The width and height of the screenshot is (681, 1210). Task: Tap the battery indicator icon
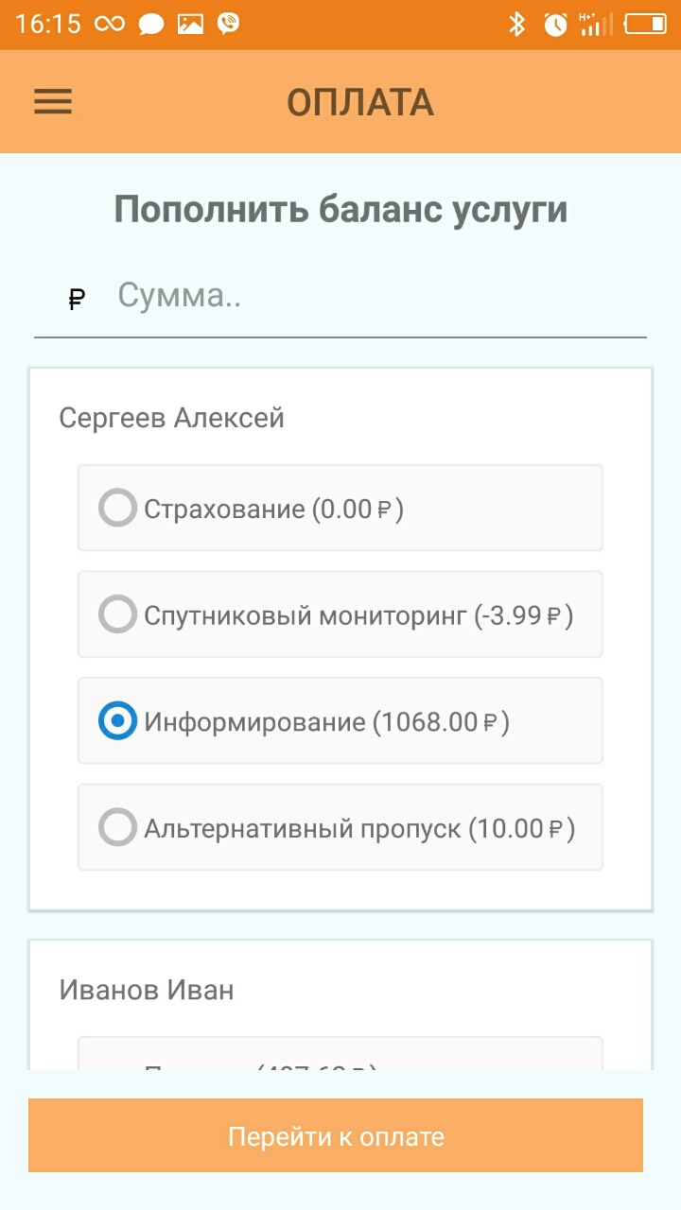coord(646,24)
